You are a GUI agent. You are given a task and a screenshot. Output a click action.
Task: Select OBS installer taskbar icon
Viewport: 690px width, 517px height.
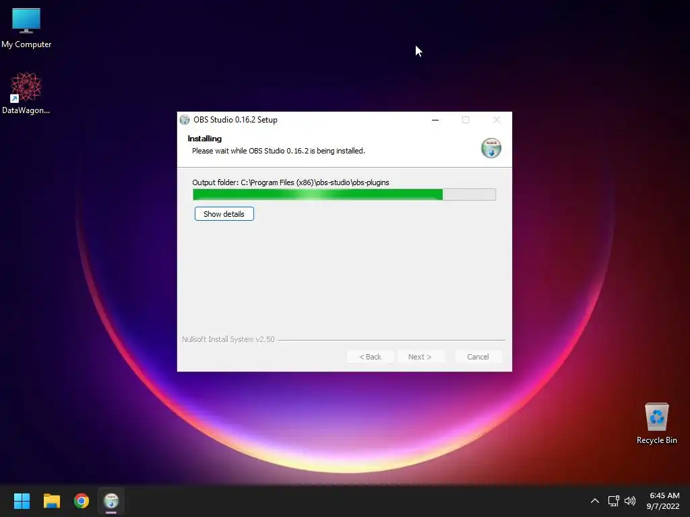(x=111, y=501)
